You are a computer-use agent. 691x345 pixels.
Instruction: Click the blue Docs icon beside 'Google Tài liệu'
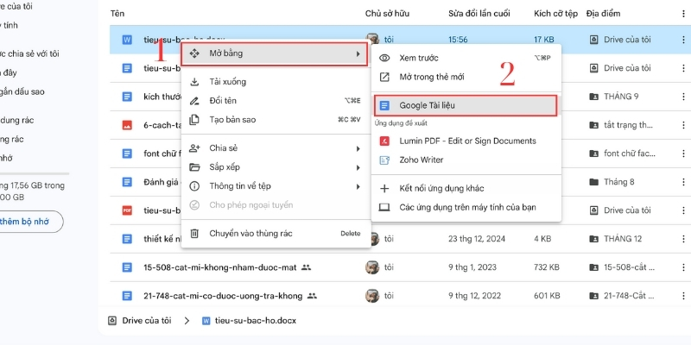click(384, 105)
